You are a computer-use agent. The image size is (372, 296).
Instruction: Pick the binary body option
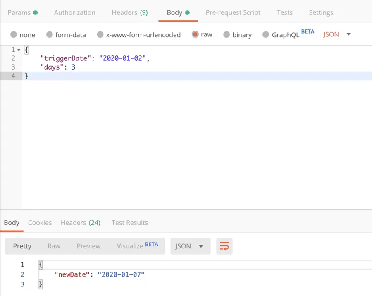[227, 35]
